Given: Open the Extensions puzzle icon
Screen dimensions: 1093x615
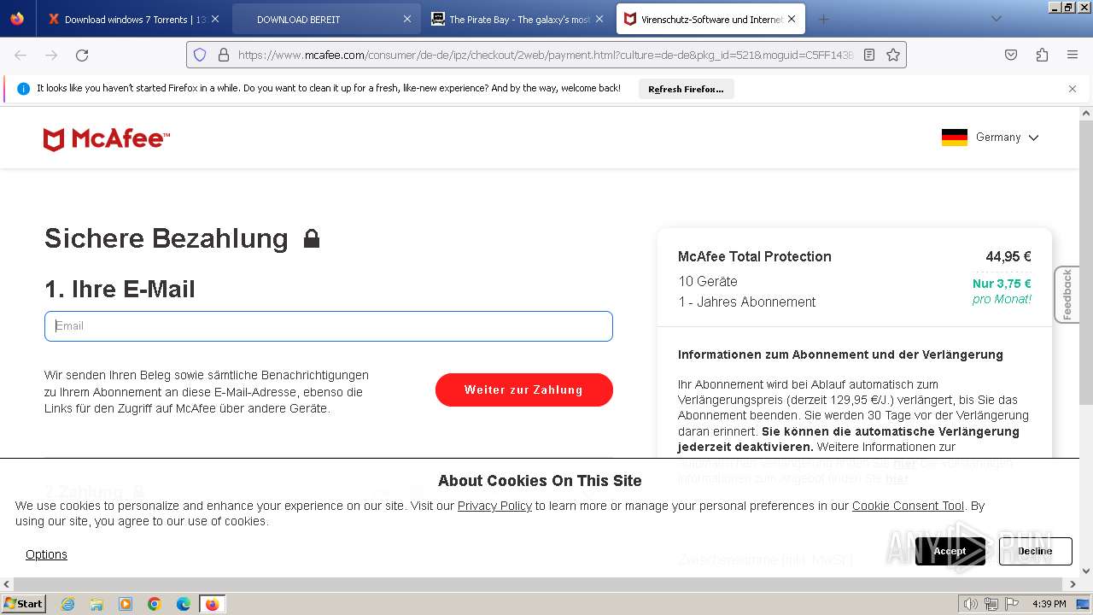Looking at the screenshot, I should [x=1042, y=55].
